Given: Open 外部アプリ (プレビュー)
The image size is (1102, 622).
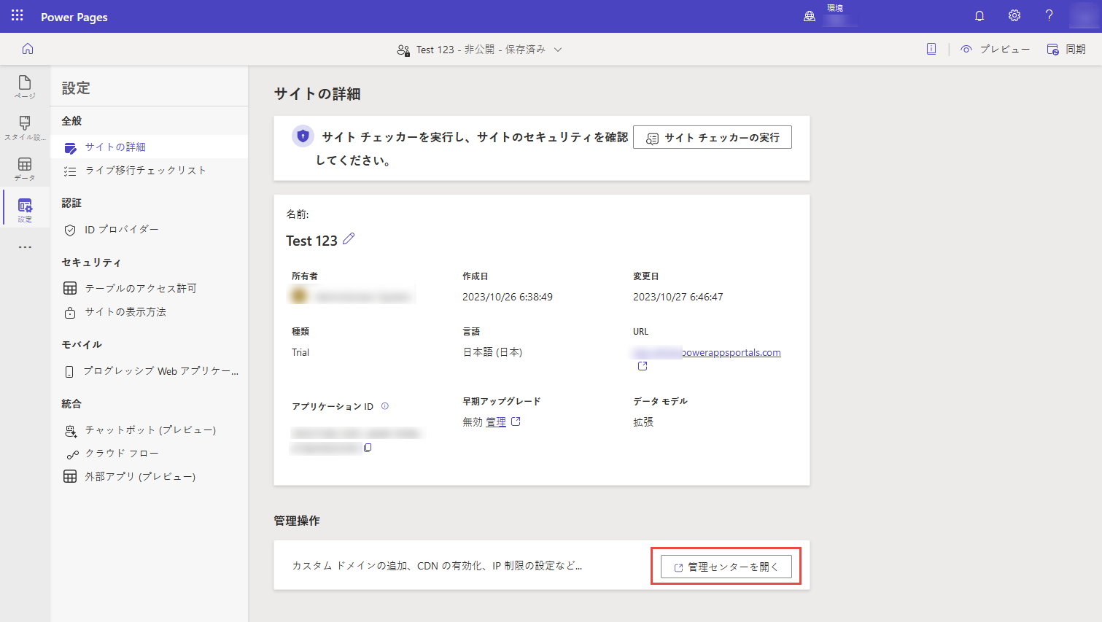Looking at the screenshot, I should pos(149,476).
